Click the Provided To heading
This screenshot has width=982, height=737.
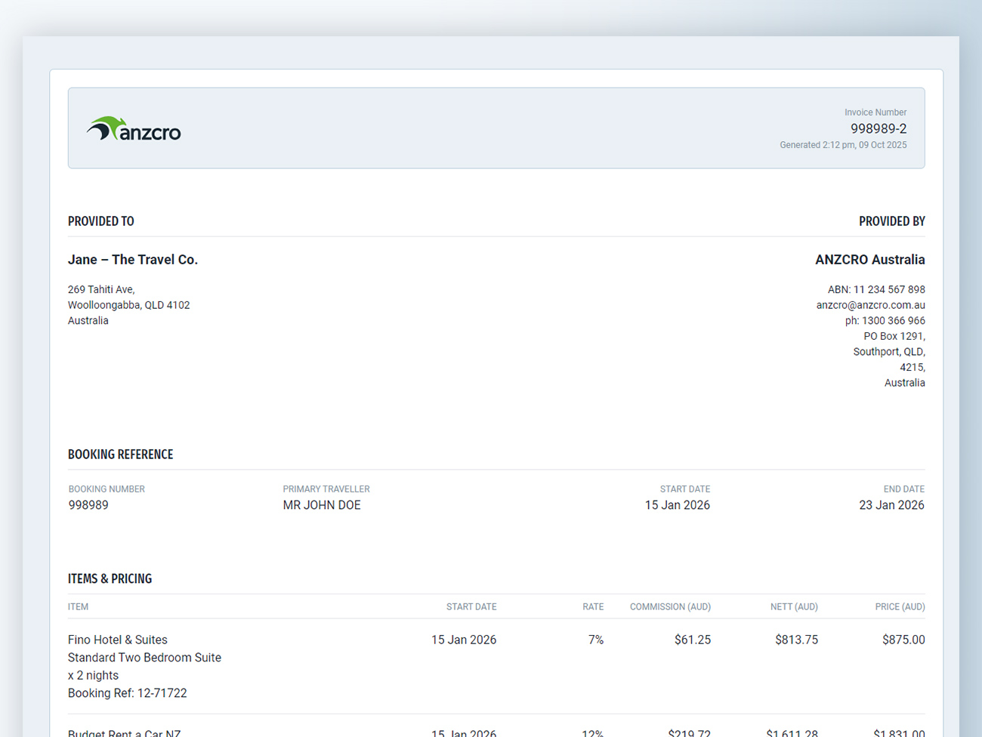(x=101, y=221)
